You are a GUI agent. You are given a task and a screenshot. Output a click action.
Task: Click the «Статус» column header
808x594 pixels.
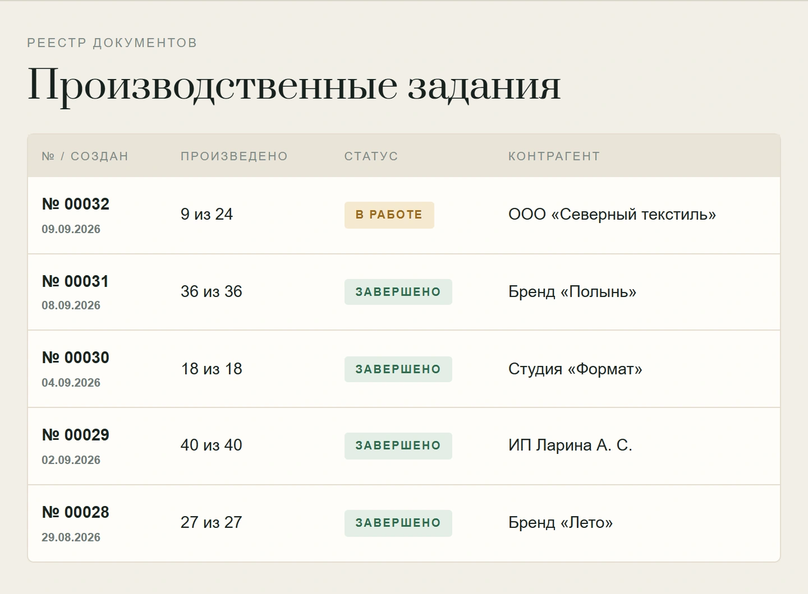[371, 156]
